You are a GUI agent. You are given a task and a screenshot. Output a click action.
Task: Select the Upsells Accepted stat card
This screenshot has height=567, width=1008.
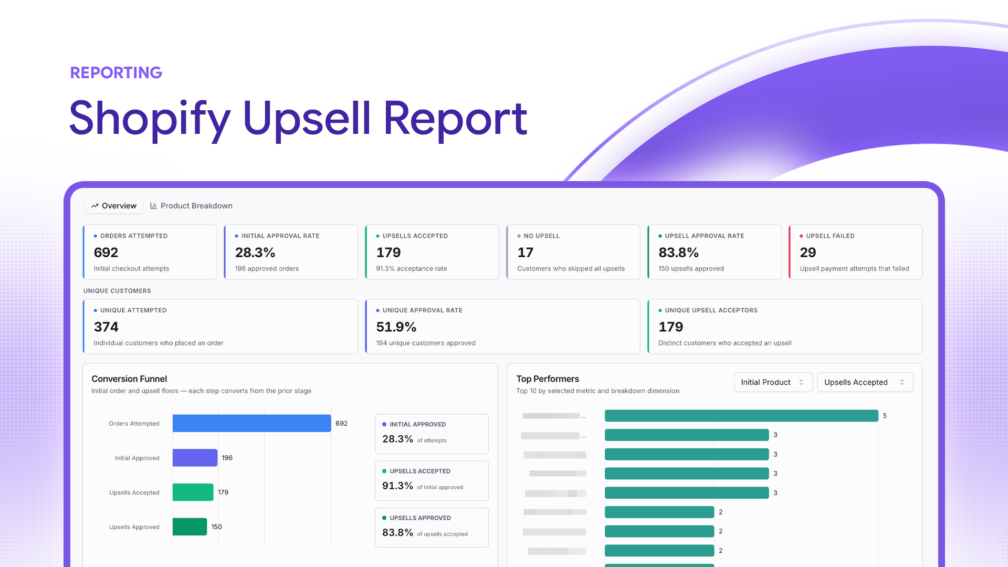[x=432, y=252]
